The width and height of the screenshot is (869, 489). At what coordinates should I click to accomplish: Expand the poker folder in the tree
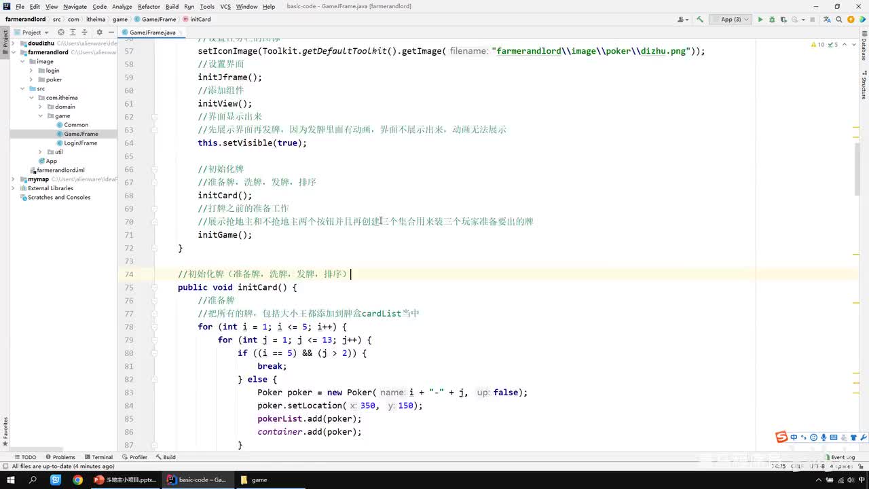pos(31,79)
